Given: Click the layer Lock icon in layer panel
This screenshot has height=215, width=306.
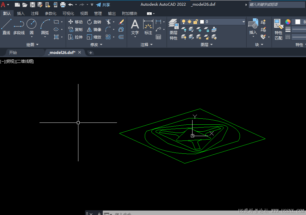Looking at the screenshot, I should (206, 29).
